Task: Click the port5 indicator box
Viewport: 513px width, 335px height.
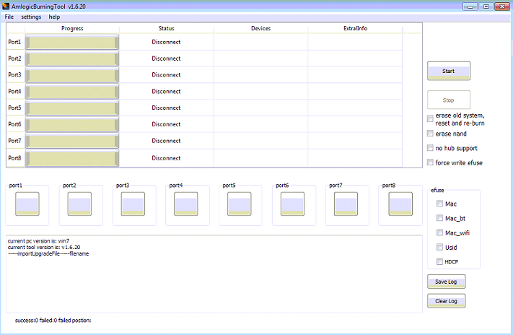Action: [x=240, y=204]
